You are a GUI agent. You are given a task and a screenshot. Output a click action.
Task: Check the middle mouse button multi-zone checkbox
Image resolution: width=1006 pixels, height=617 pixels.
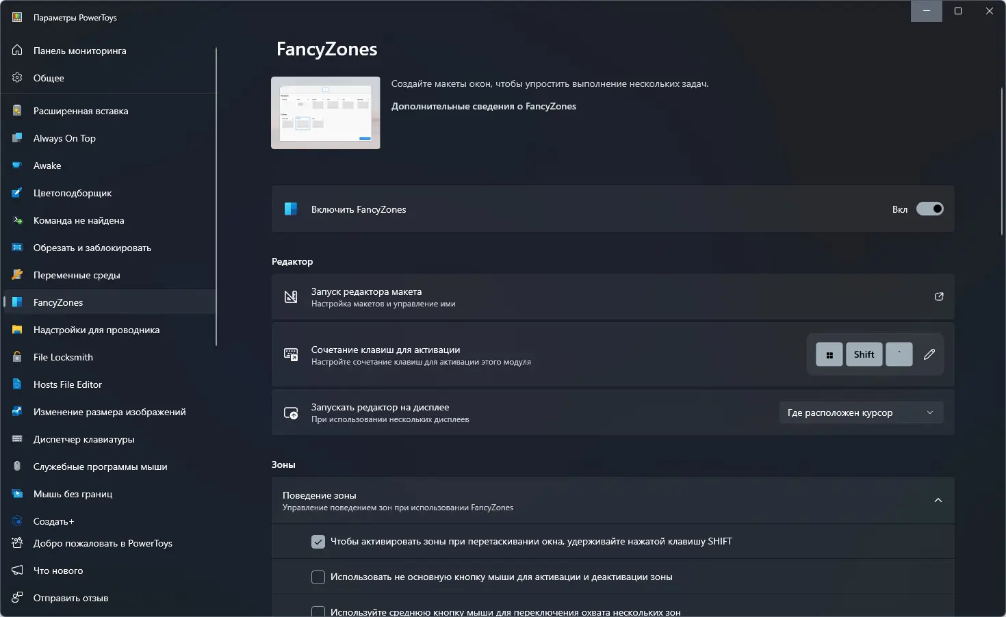[x=318, y=611]
